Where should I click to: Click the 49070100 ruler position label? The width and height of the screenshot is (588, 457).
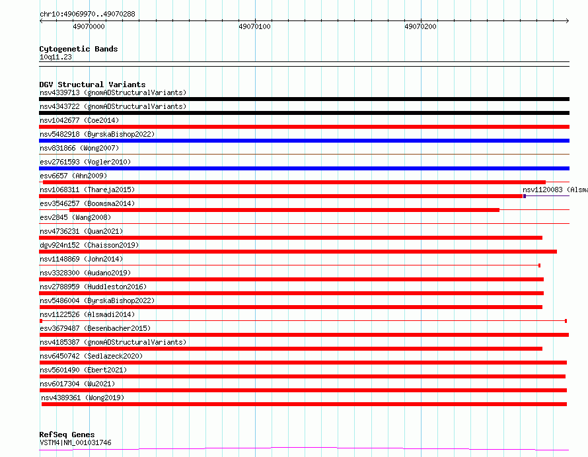(254, 26)
